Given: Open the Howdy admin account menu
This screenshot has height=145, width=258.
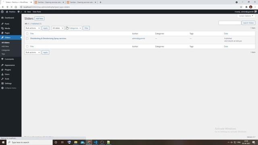Looking at the screenshot, I should pyautogui.click(x=246, y=12).
